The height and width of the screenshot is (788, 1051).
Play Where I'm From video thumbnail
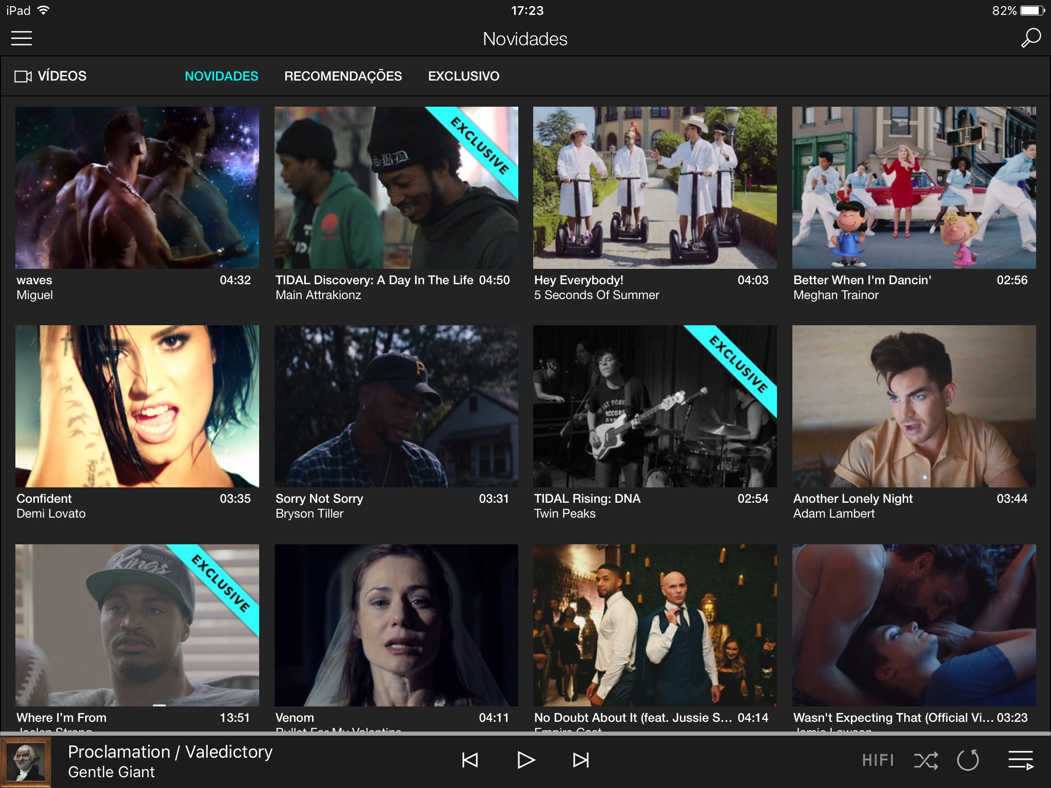(137, 625)
